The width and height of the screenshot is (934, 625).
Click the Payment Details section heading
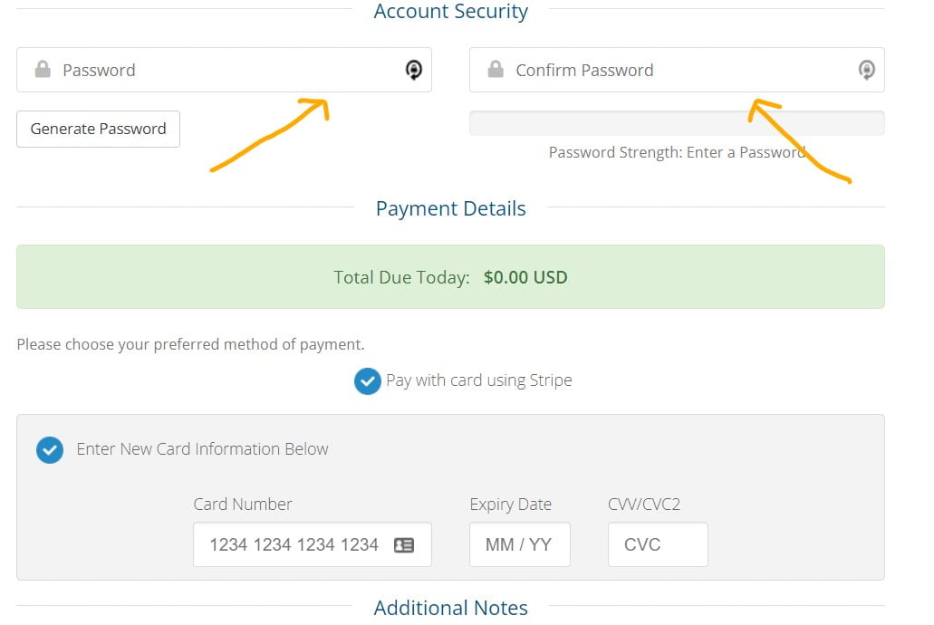[x=451, y=208]
